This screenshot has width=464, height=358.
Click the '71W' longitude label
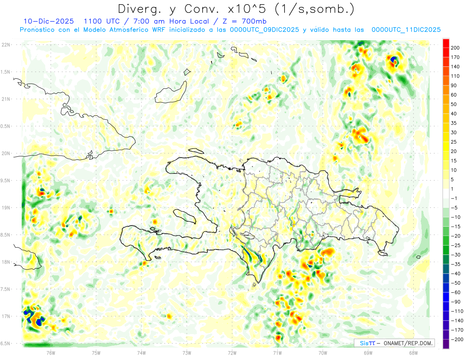(277, 352)
